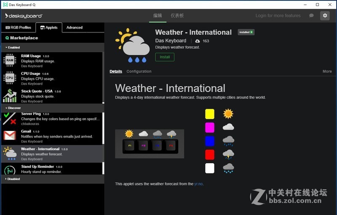
Task: Click the Das Keyboard author name
Action: tap(171, 41)
